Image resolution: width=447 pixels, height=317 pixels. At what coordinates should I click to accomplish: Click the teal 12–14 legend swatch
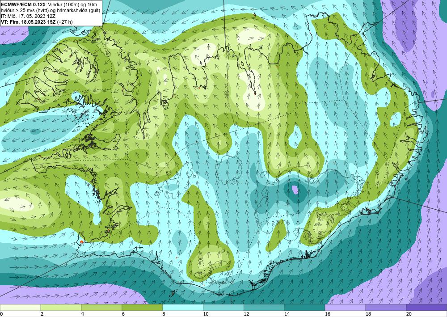(264, 308)
